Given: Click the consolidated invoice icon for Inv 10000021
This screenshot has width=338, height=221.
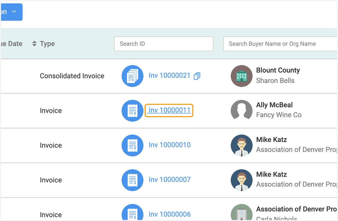Looking at the screenshot, I should tap(132, 76).
